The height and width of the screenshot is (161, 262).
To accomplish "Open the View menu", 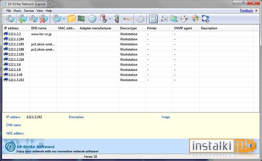I will (40, 11).
